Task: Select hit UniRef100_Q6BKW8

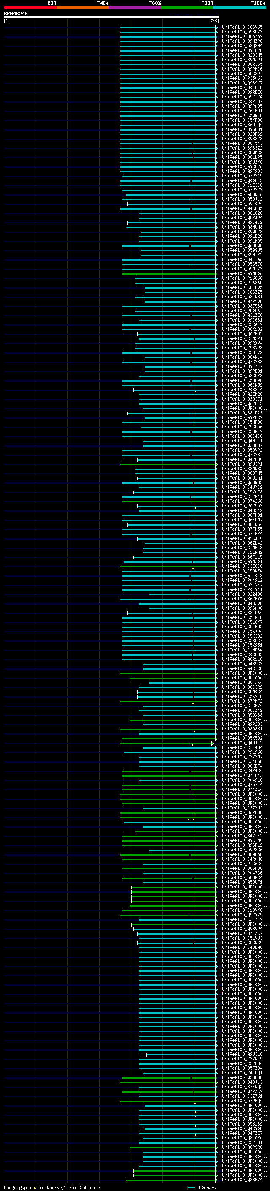Action: pos(242,245)
